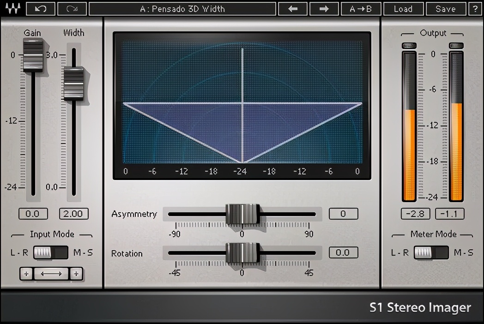Click the right peak readout -1.1
The image size is (484, 324).
coord(449,214)
